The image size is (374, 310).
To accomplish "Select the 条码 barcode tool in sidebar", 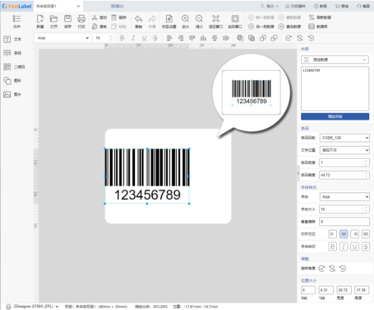I will (x=13, y=53).
